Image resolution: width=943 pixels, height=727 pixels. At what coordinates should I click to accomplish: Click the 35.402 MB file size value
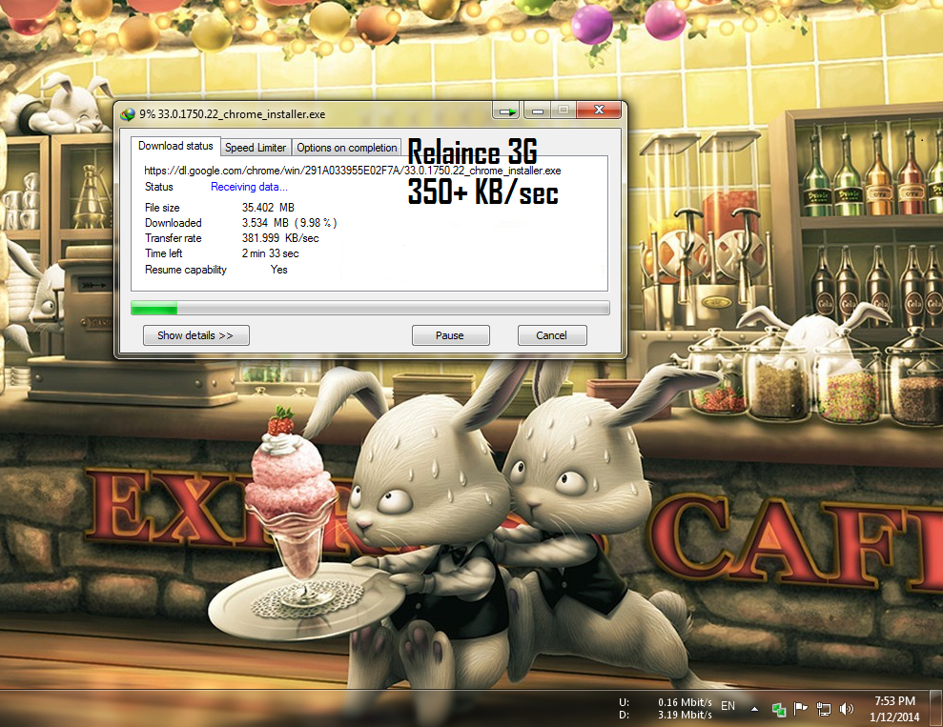pyautogui.click(x=268, y=208)
